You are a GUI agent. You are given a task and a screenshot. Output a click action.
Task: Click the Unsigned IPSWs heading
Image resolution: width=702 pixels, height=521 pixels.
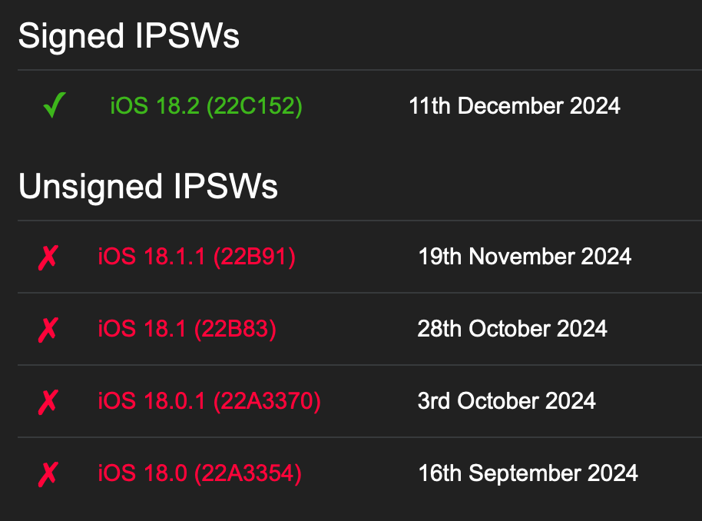[x=148, y=187]
